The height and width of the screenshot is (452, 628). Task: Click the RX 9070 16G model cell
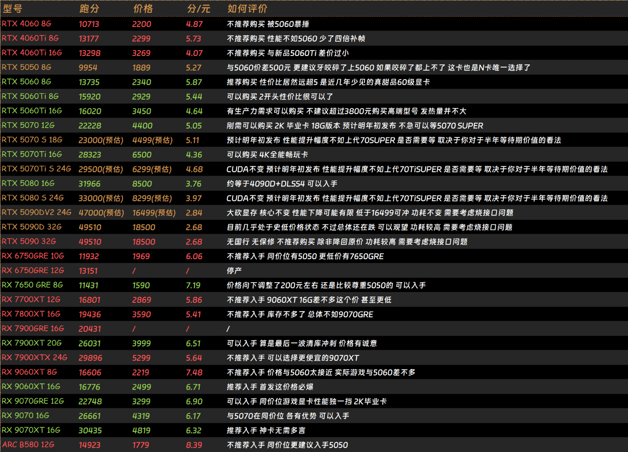[26, 416]
